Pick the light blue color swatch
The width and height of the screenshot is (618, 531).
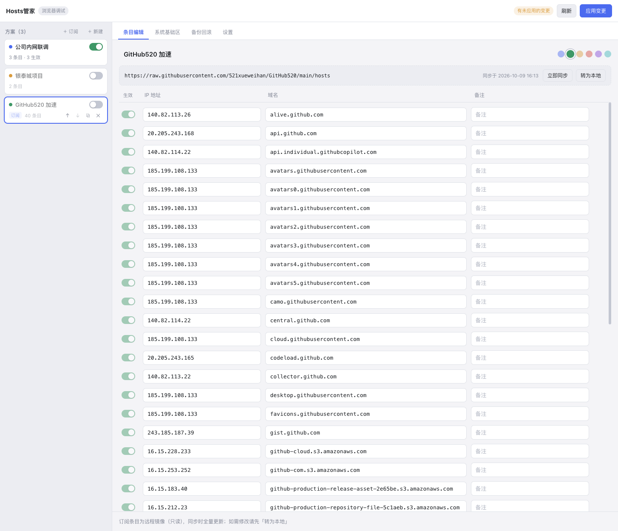(561, 54)
